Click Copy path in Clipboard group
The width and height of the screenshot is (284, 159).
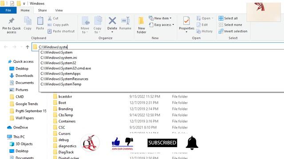pyautogui.click(x=58, y=25)
